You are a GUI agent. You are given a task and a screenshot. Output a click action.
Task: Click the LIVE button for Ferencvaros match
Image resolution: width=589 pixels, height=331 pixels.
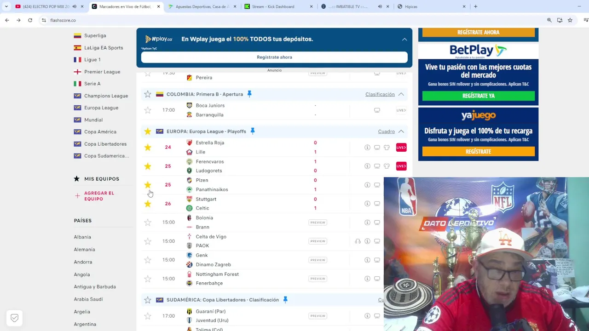point(401,166)
